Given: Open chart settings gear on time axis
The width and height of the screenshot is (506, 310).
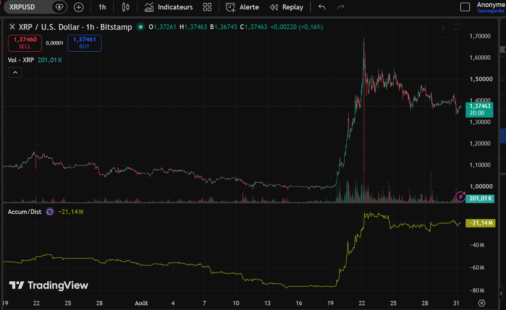Looking at the screenshot, I should (482, 303).
